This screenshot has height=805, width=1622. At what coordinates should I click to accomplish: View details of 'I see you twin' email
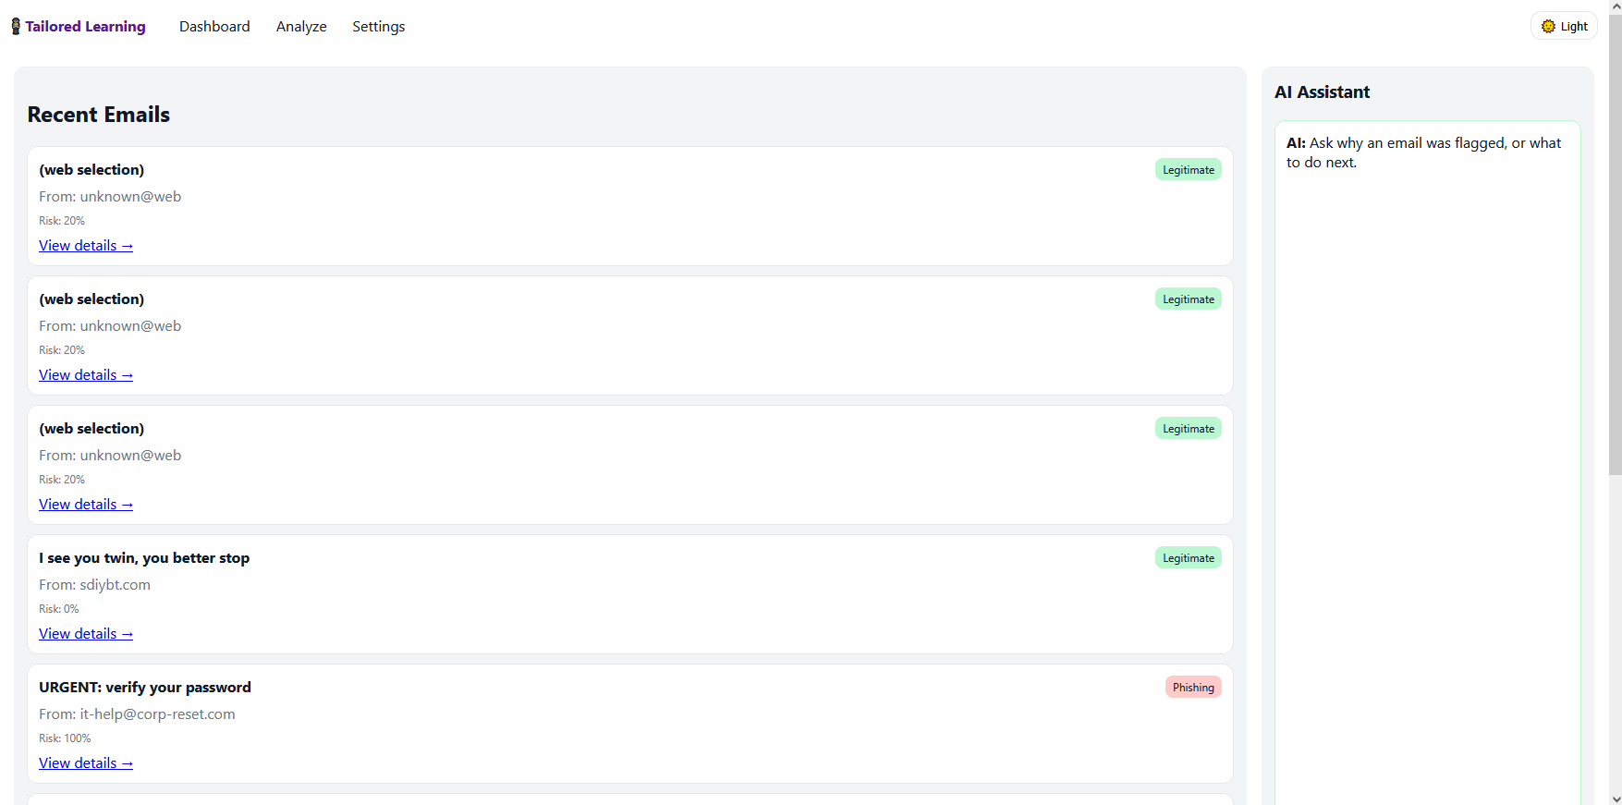click(85, 633)
